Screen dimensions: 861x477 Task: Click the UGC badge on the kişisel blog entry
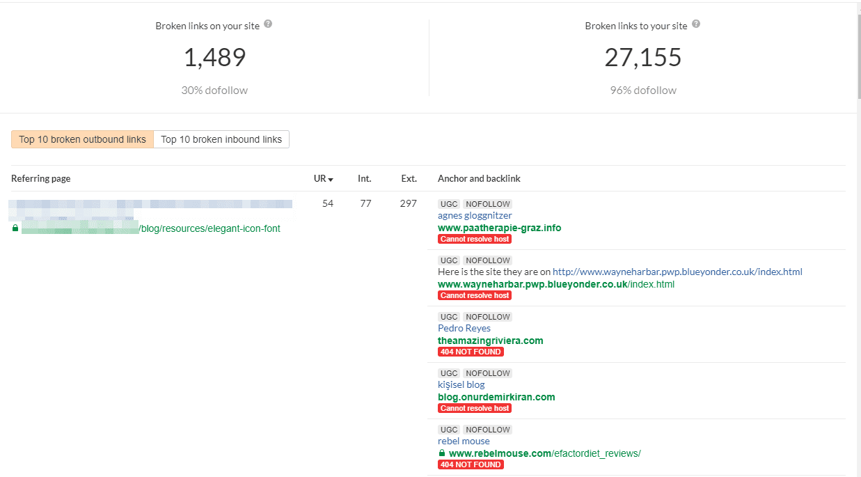(449, 373)
